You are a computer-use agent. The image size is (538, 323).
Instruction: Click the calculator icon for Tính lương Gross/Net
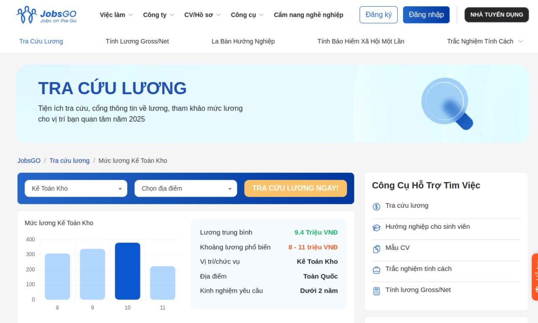(377, 291)
